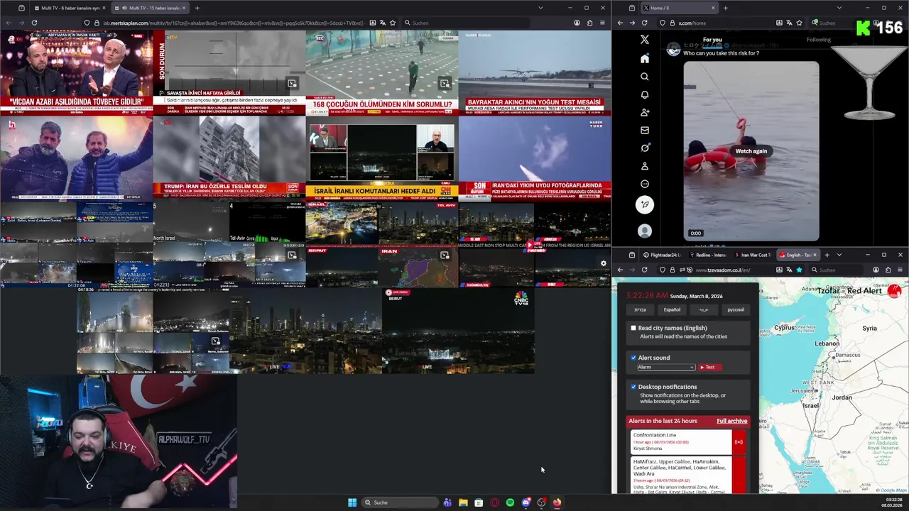Open the Full archive link
The height and width of the screenshot is (511, 909).
(x=731, y=421)
